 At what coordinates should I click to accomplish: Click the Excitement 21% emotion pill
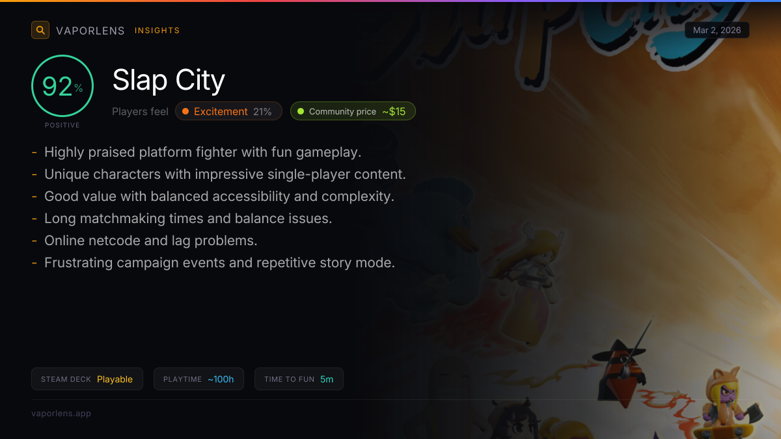click(x=228, y=111)
